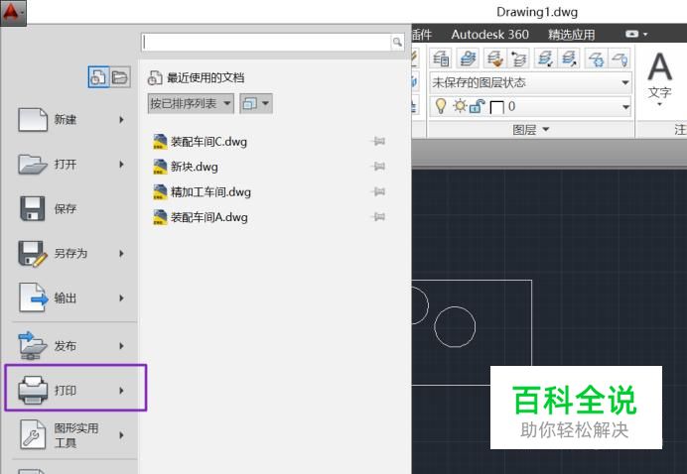This screenshot has width=687, height=474.
Task: Click layer 0 color swatch
Action: click(496, 107)
